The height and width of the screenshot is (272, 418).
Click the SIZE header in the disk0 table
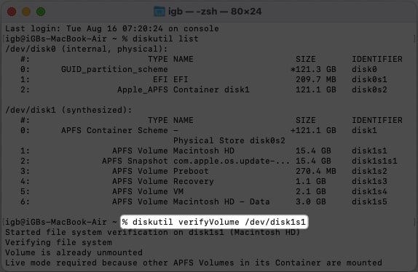click(x=306, y=59)
